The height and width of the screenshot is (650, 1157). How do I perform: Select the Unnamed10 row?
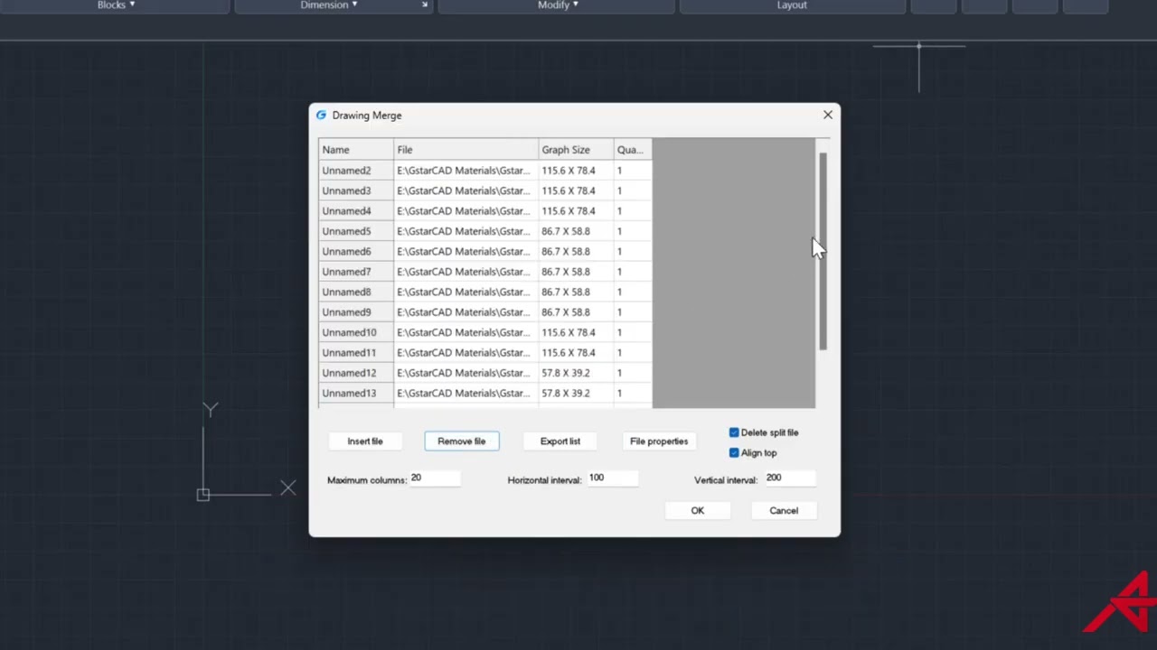click(x=485, y=332)
